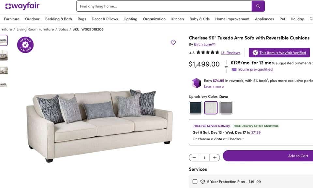313x188 pixels.
Task: Click the purple search magnifier button
Action: (x=258, y=6)
